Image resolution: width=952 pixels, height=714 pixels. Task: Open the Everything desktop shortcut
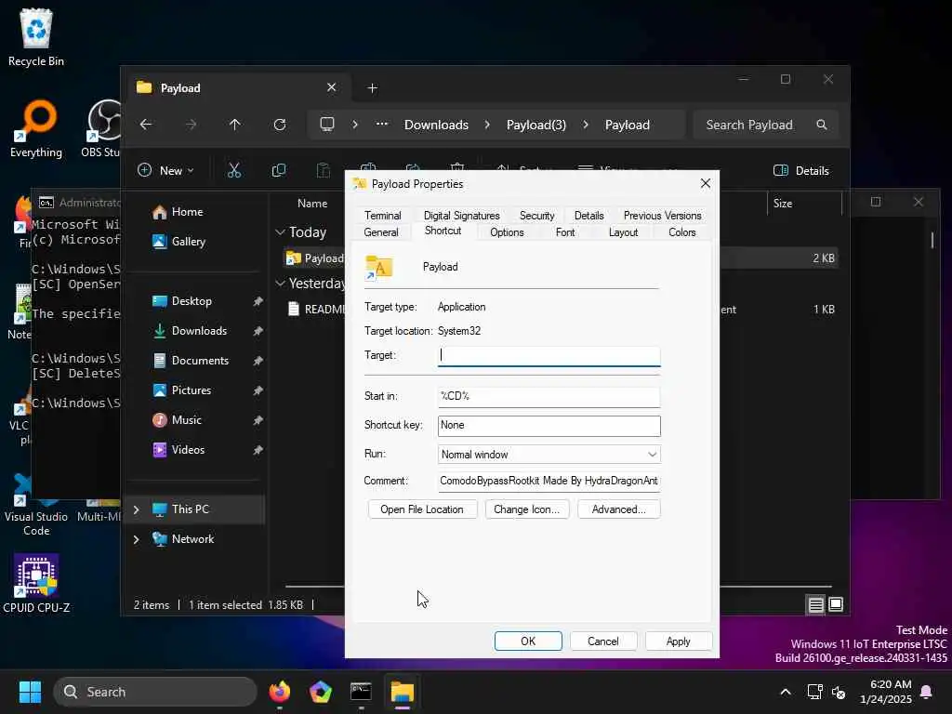[36, 128]
